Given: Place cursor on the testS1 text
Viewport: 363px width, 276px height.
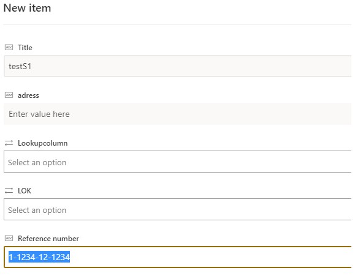Looking at the screenshot, I should (x=20, y=66).
